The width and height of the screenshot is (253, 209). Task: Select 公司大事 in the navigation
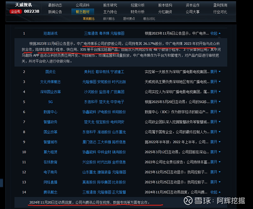click(193, 12)
